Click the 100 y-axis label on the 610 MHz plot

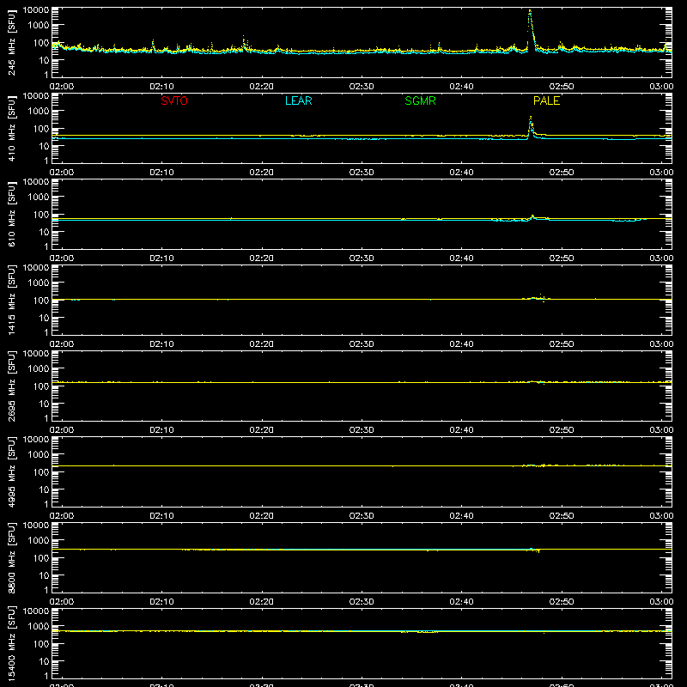(41, 215)
